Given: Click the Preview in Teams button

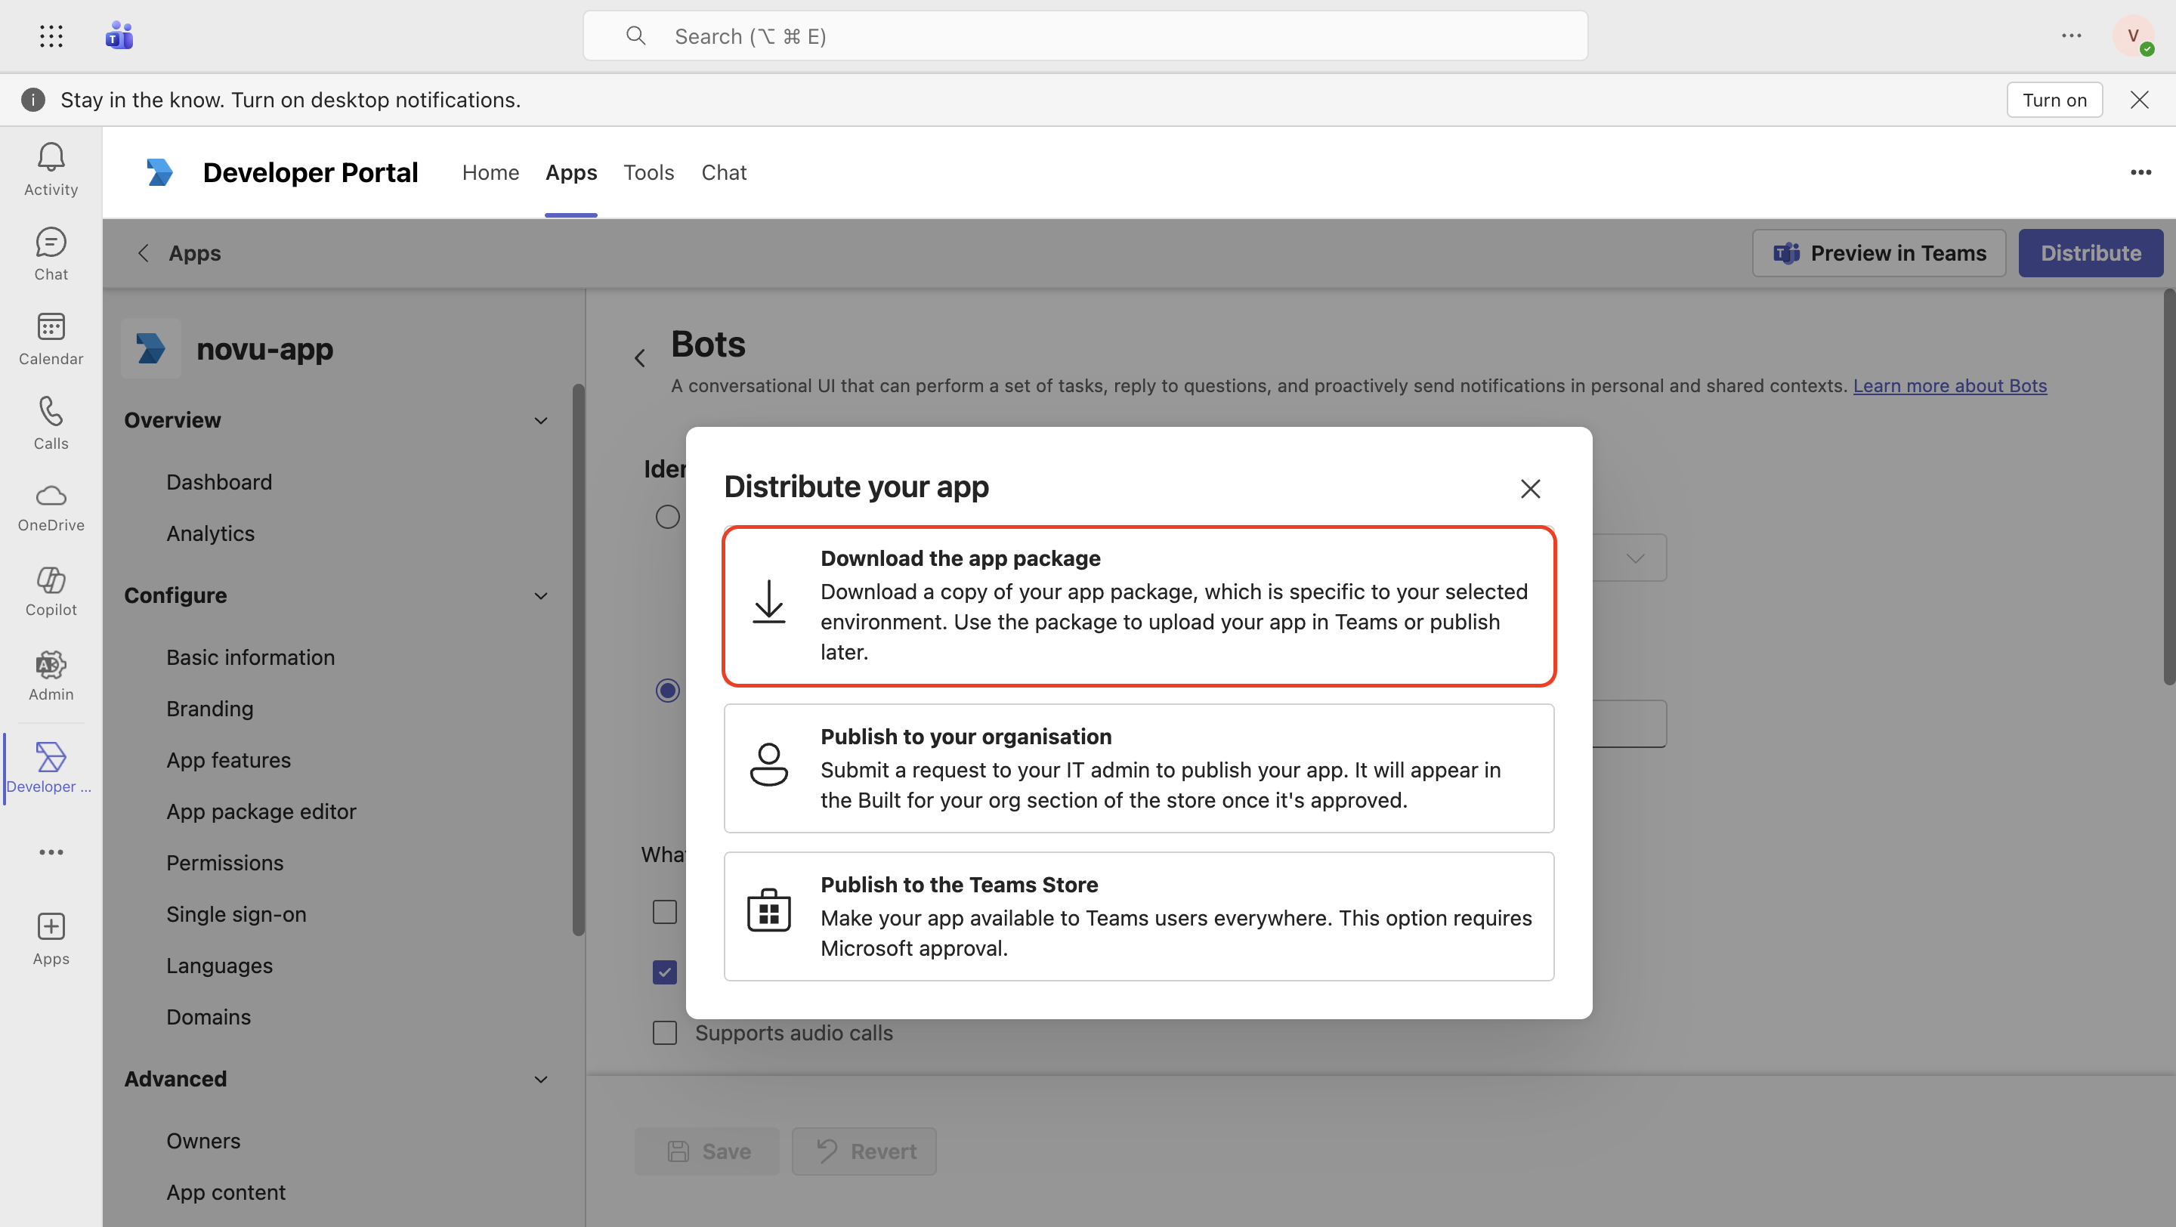Looking at the screenshot, I should pyautogui.click(x=1878, y=252).
